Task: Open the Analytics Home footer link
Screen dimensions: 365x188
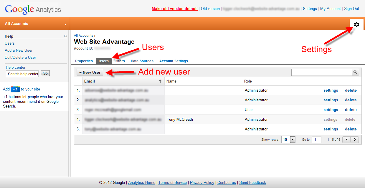Action: (142, 182)
